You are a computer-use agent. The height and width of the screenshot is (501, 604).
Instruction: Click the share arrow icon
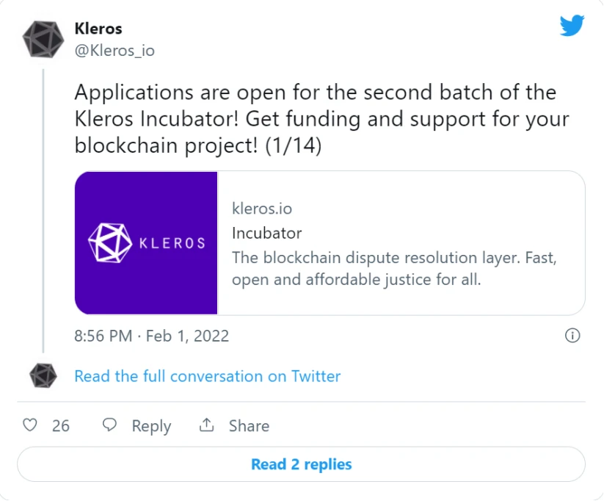(206, 425)
